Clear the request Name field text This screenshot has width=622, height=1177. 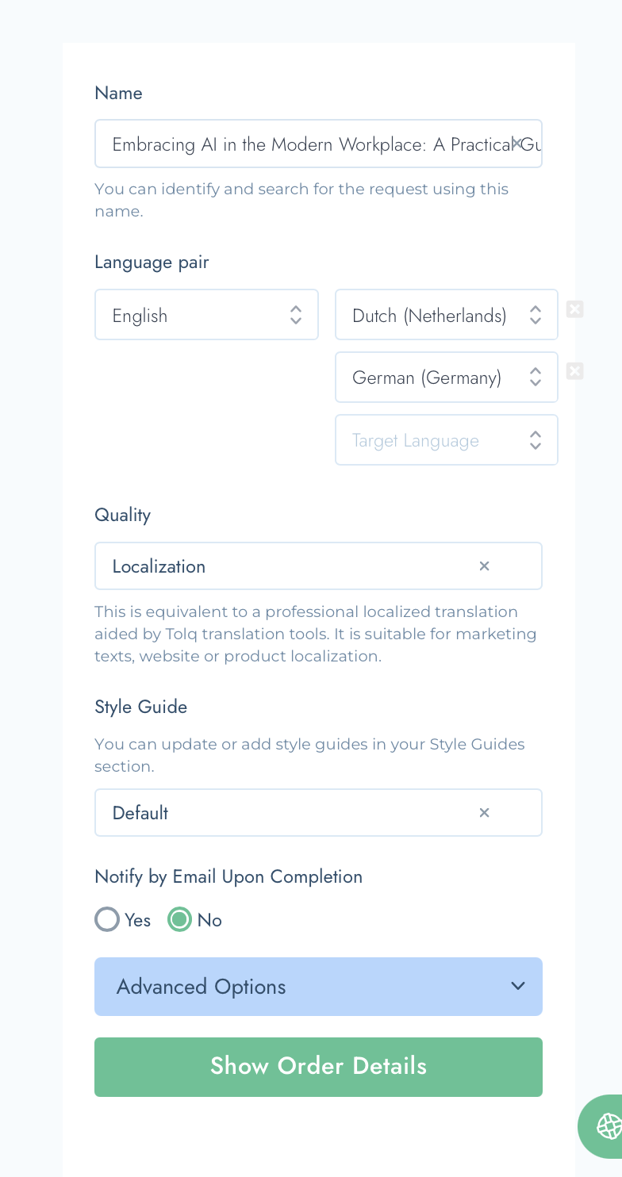[516, 144]
